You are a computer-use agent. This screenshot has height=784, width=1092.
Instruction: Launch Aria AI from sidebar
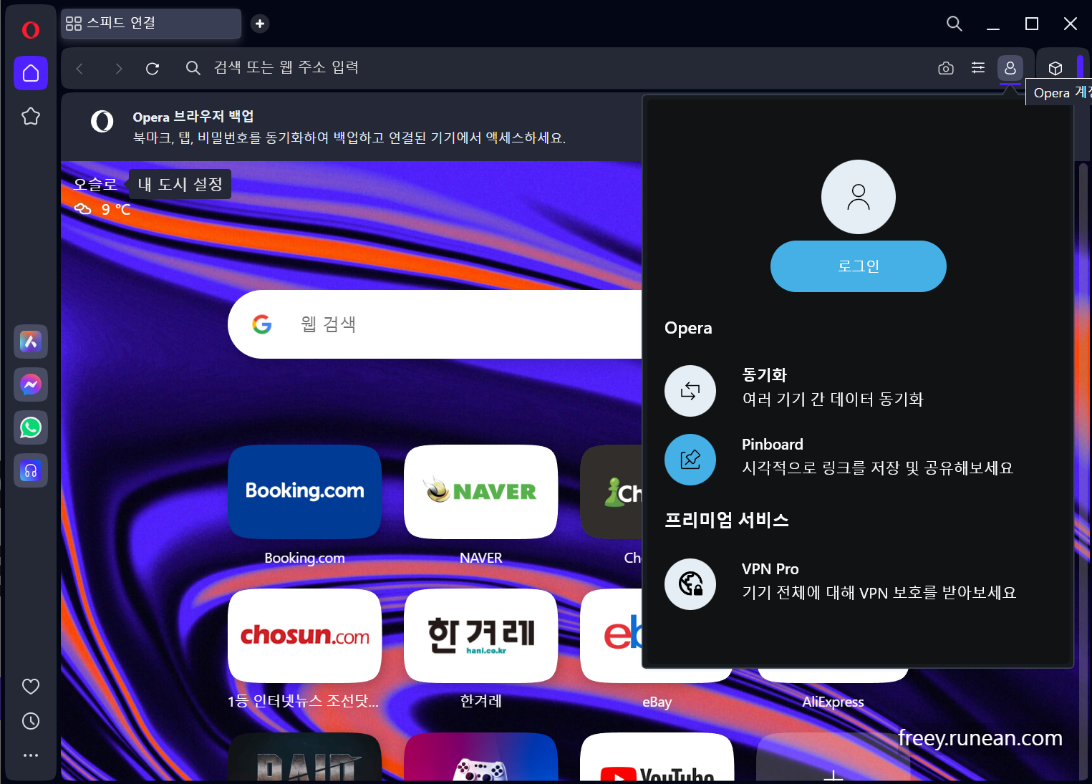[31, 342]
